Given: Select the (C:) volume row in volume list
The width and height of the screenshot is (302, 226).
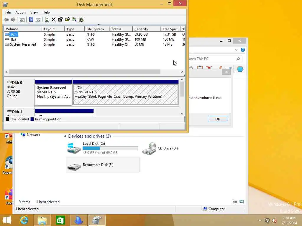Looking at the screenshot, I should click(94, 34).
